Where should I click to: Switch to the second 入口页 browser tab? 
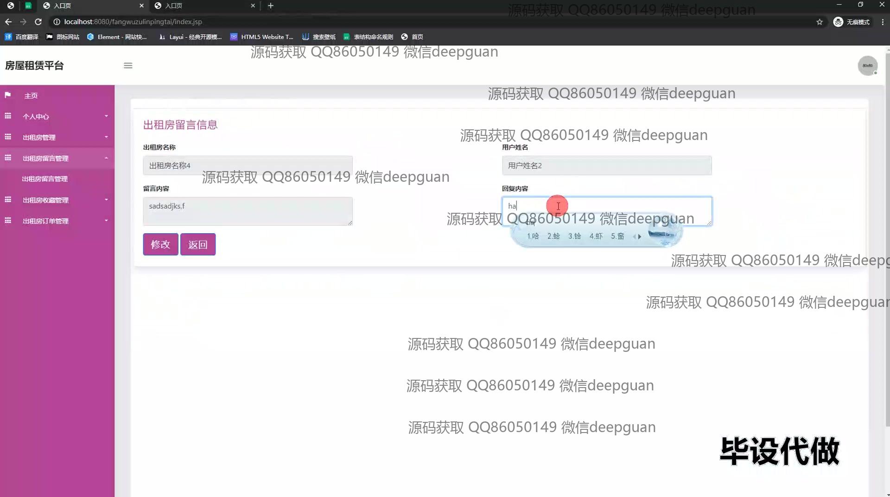[x=204, y=6]
